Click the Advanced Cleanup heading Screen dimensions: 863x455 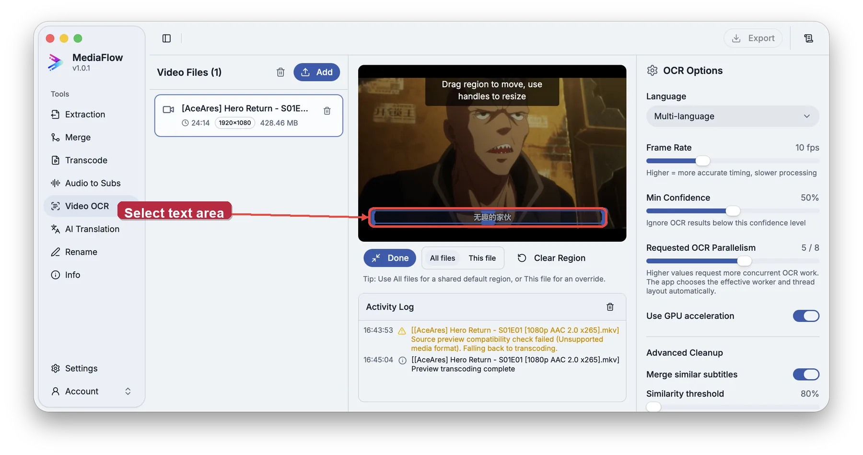tap(685, 353)
